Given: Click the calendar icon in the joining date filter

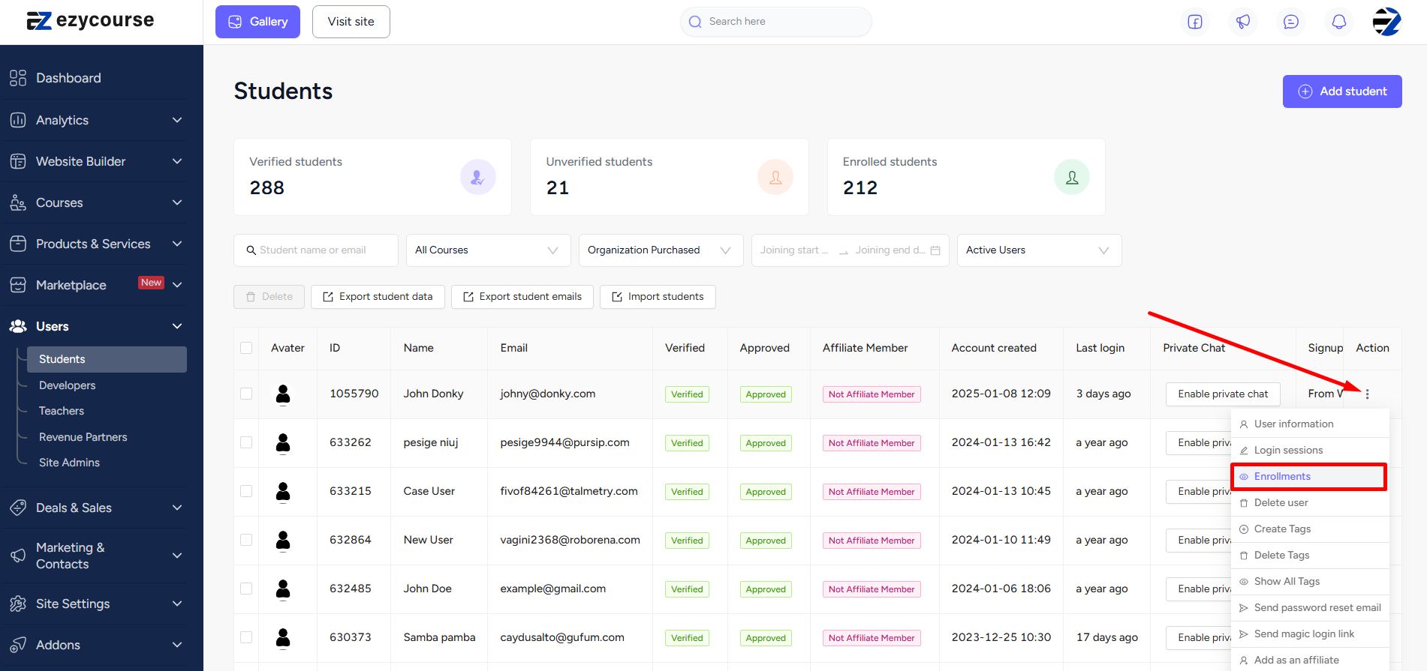Looking at the screenshot, I should pyautogui.click(x=935, y=250).
